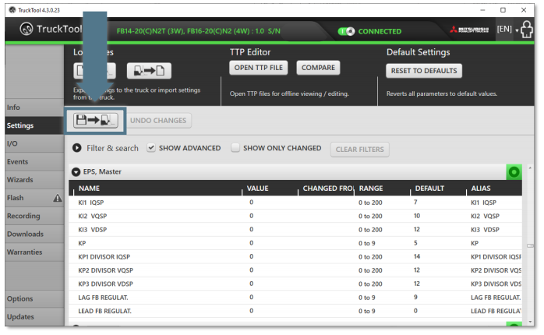This screenshot has height=335, width=544.
Task: Click the RESET TO DEFAULTS button
Action: [x=423, y=71]
